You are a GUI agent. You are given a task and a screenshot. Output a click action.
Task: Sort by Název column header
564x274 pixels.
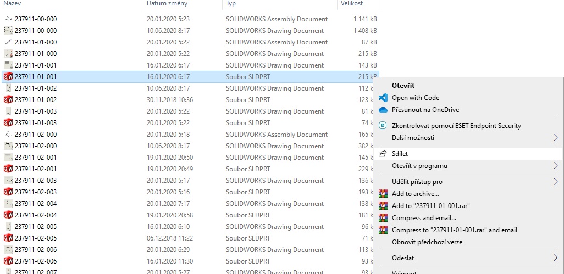14,4
